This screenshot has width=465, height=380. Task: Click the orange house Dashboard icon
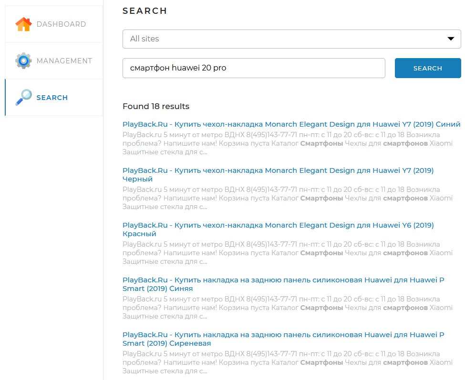(23, 24)
